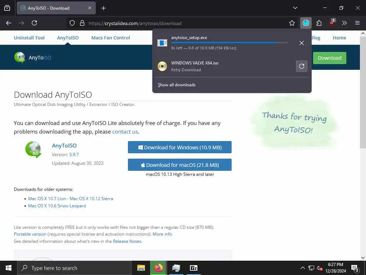
Task: Open Mac OS X 10.7 Lion - 10.12 Sierra link
Action: tap(70, 198)
